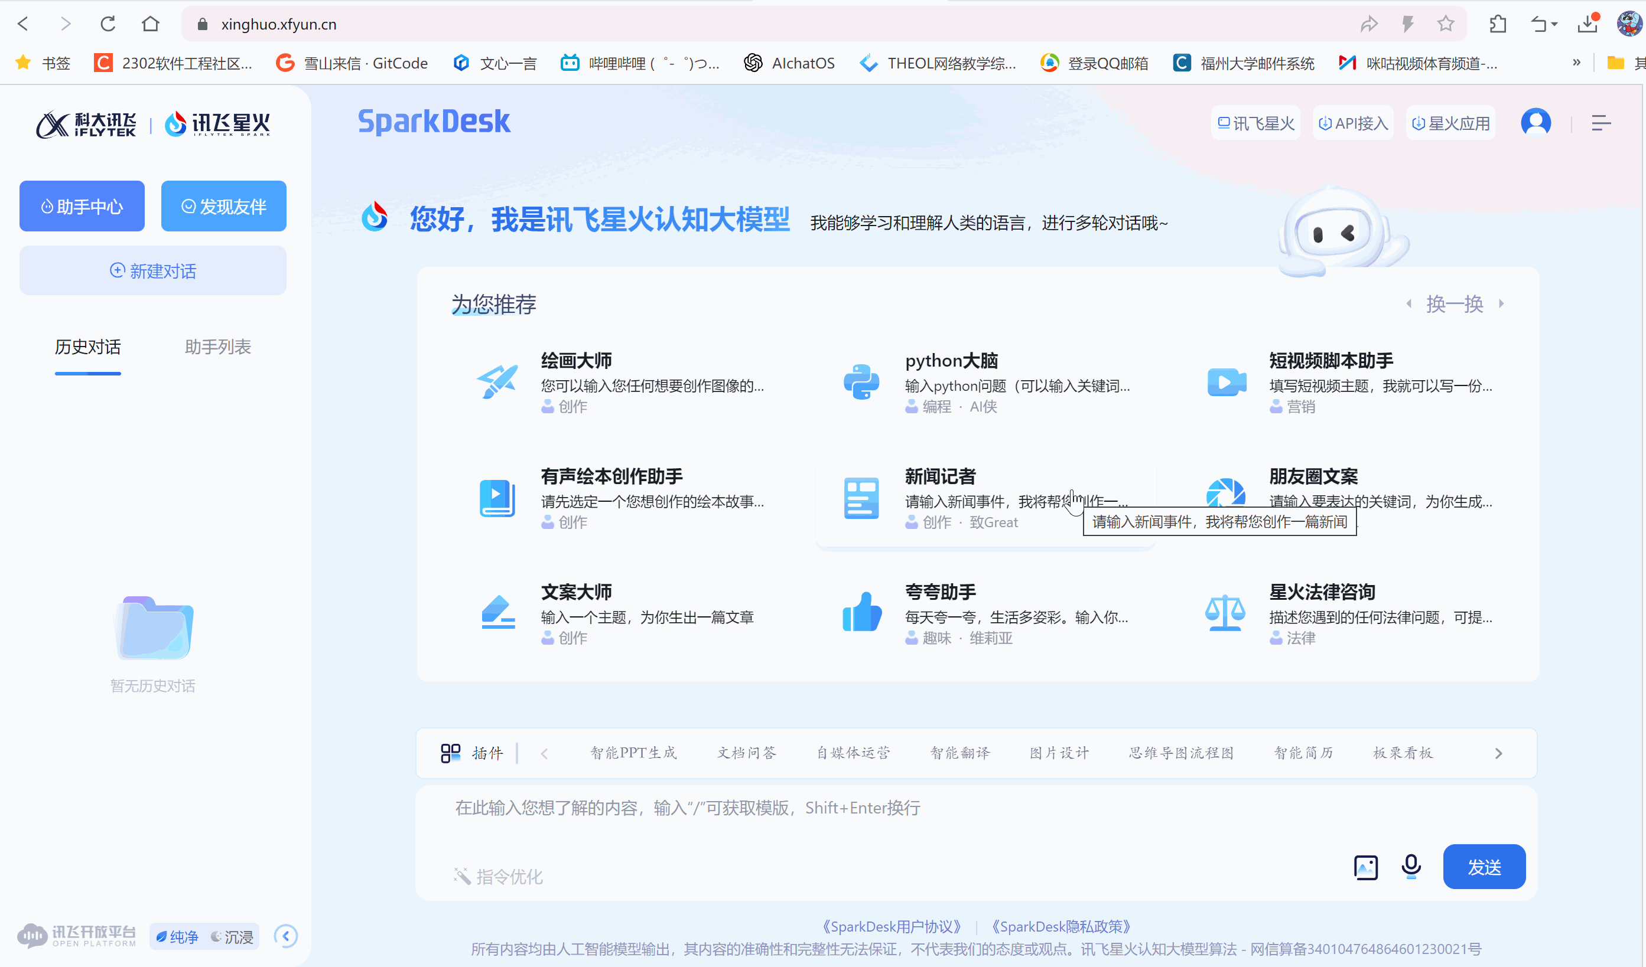Image resolution: width=1646 pixels, height=967 pixels.
Task: Click the browser back arrow
Action: 23,24
